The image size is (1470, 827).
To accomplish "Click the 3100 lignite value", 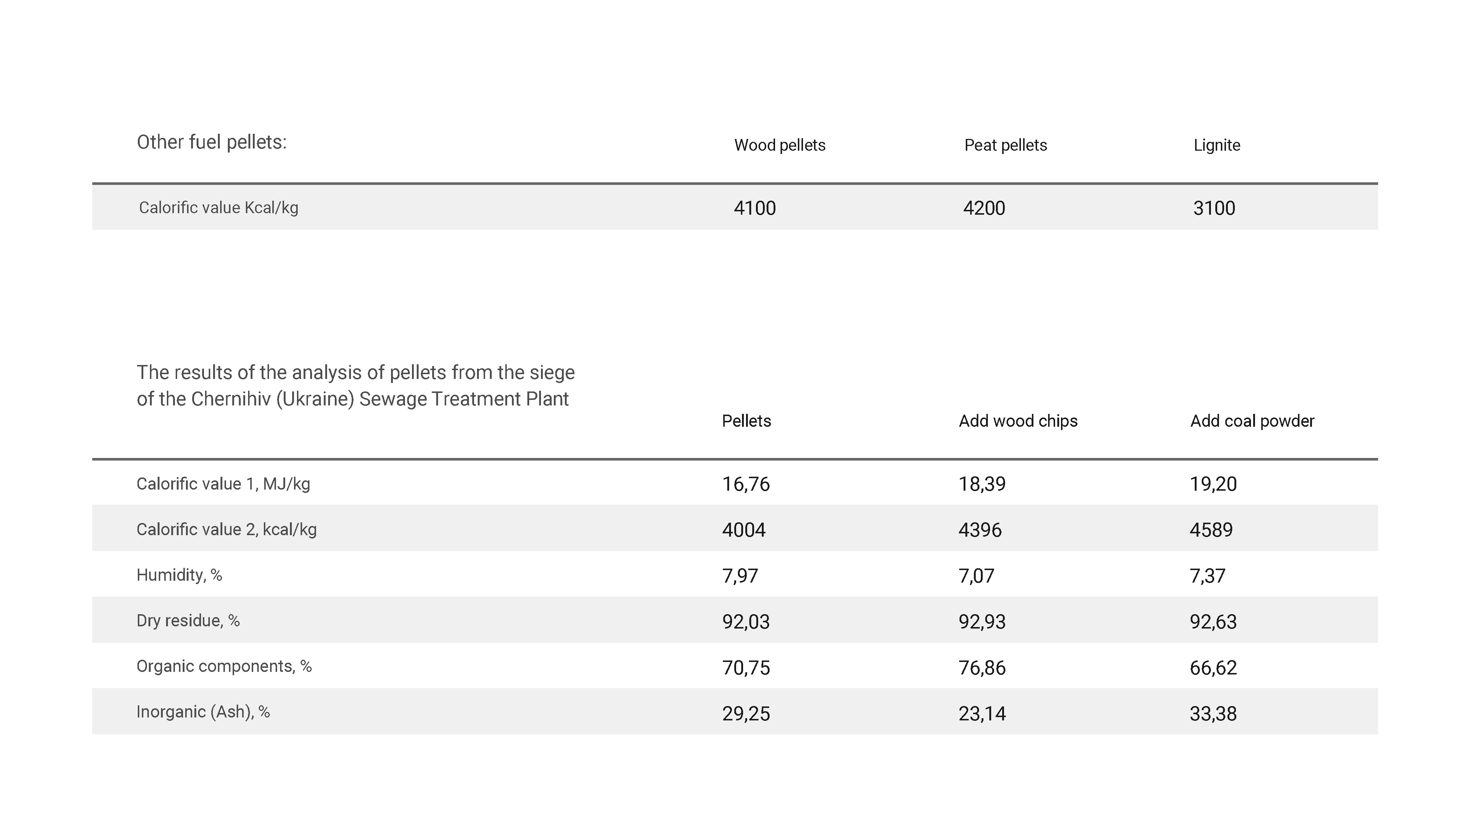I will [1214, 208].
